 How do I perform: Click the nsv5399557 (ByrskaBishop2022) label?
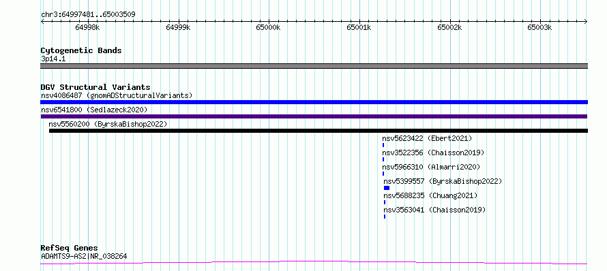pyautogui.click(x=443, y=181)
